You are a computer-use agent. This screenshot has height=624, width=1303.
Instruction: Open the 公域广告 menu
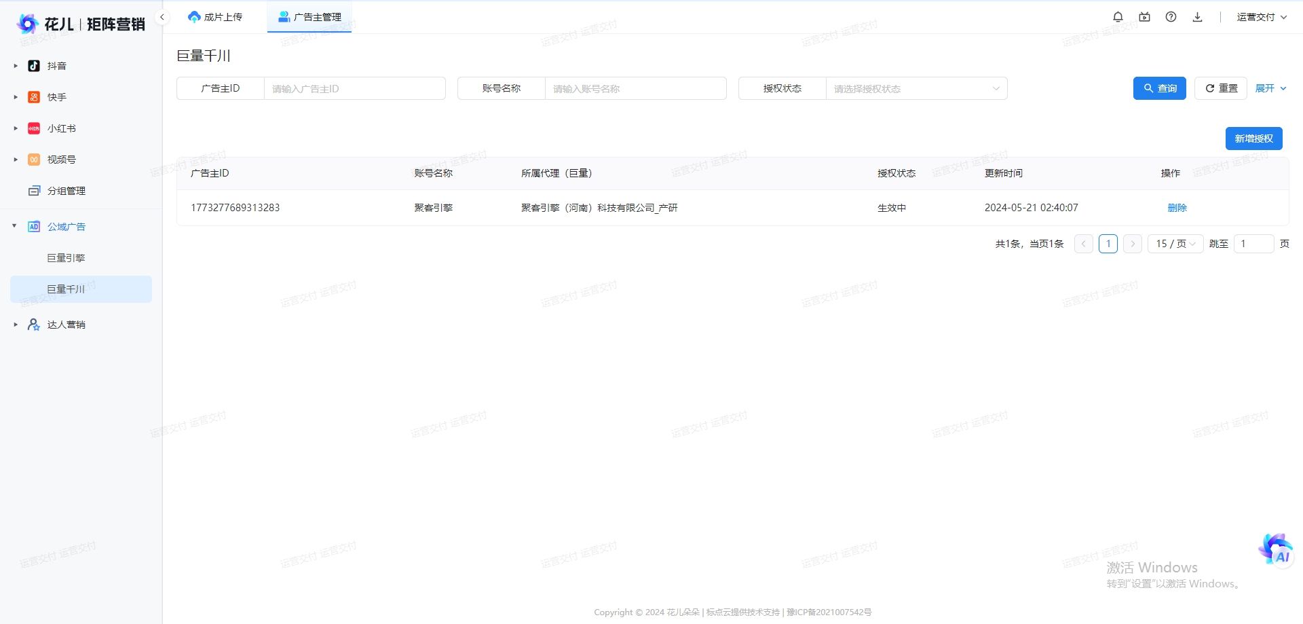point(67,227)
